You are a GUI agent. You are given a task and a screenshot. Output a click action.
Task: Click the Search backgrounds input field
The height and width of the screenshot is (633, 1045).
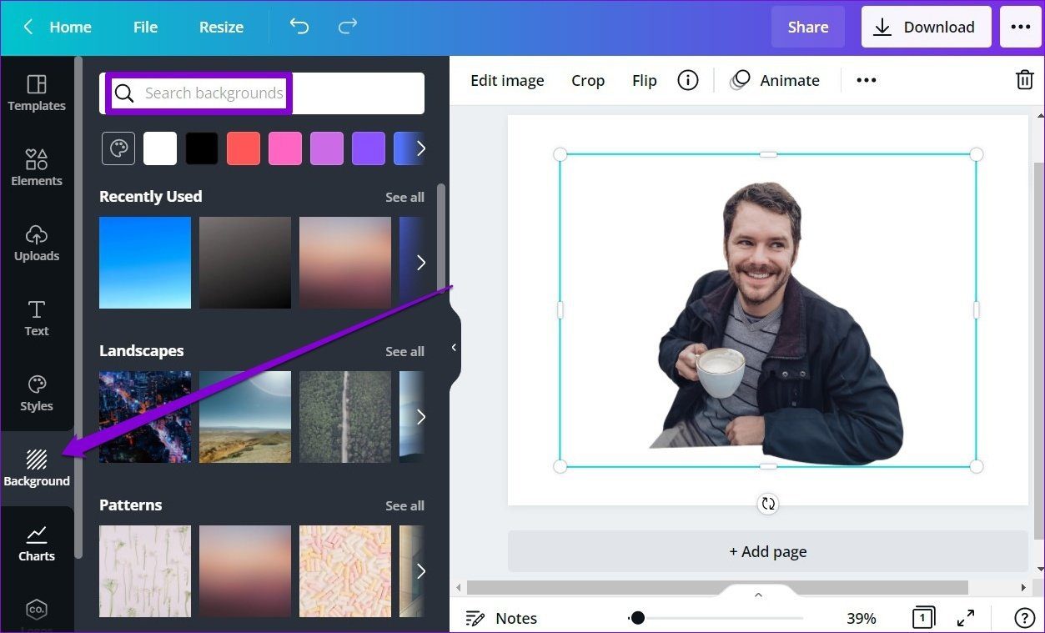(x=262, y=93)
